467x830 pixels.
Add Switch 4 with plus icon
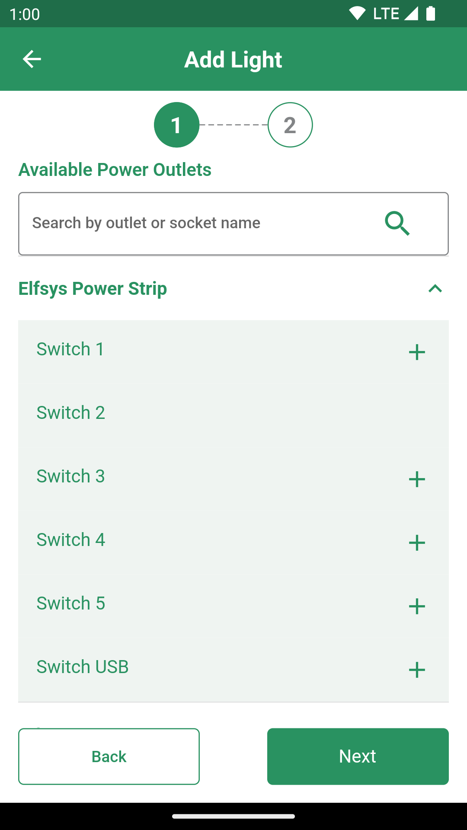[417, 543]
